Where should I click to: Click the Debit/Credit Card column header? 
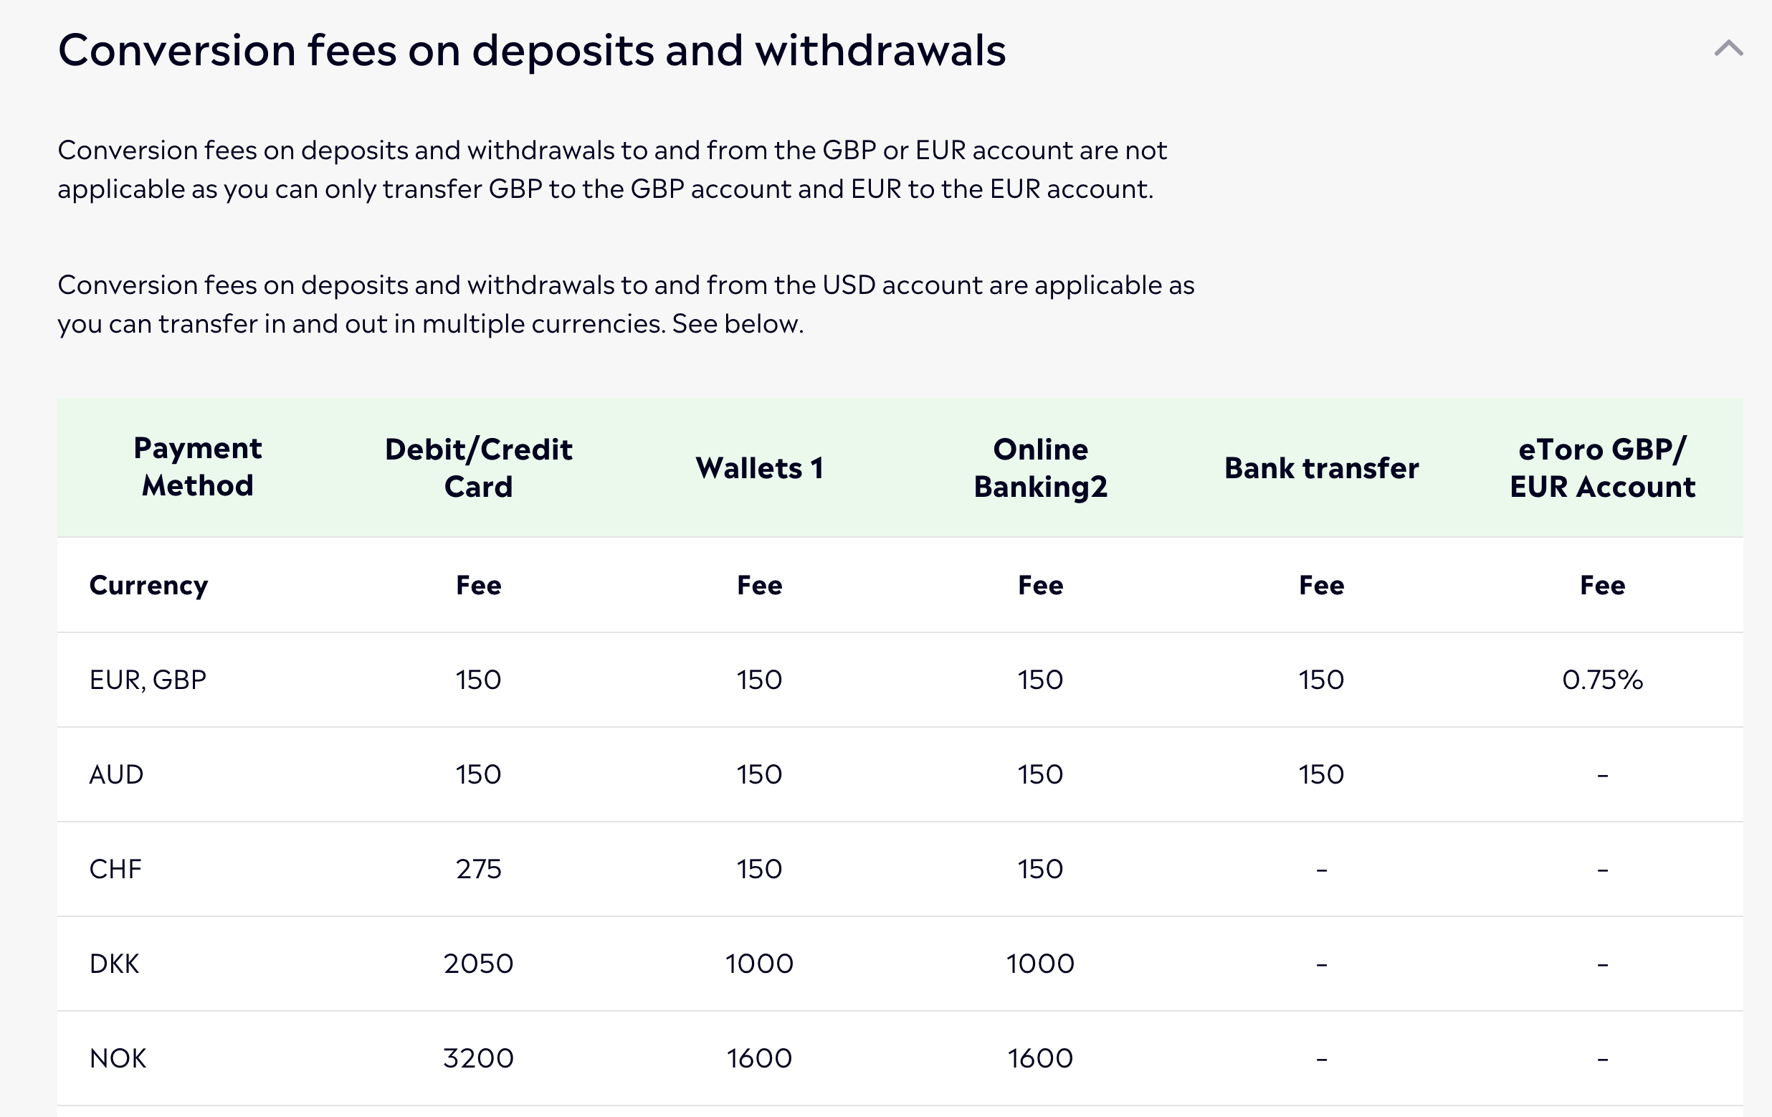pos(478,468)
